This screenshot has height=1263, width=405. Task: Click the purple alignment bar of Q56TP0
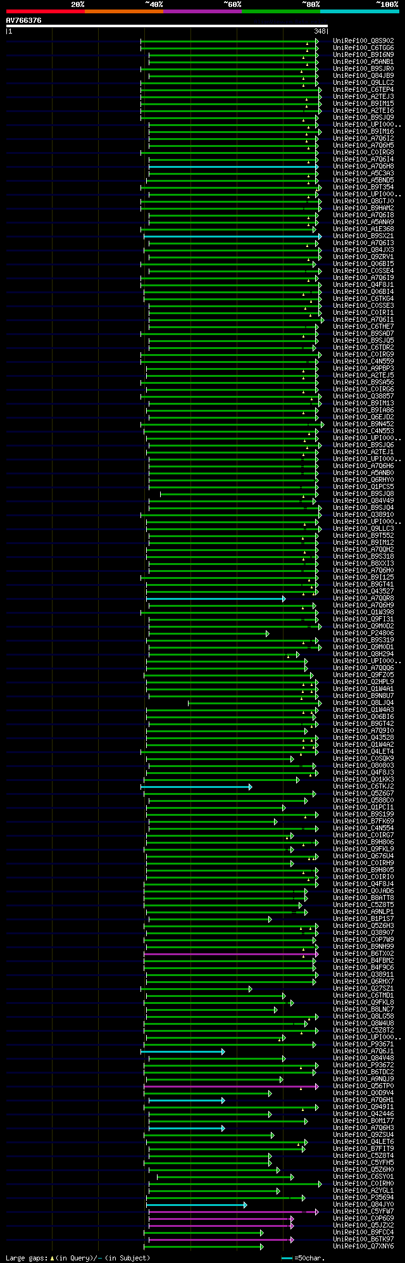click(x=231, y=1086)
